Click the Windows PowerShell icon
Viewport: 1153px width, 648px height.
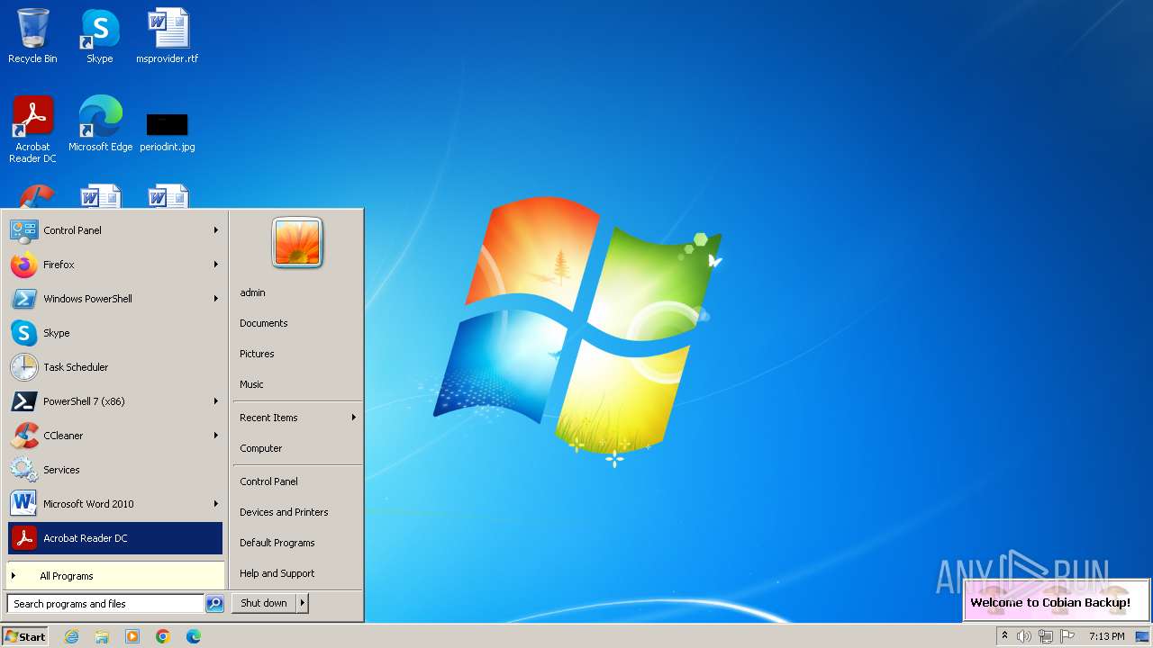pos(24,299)
